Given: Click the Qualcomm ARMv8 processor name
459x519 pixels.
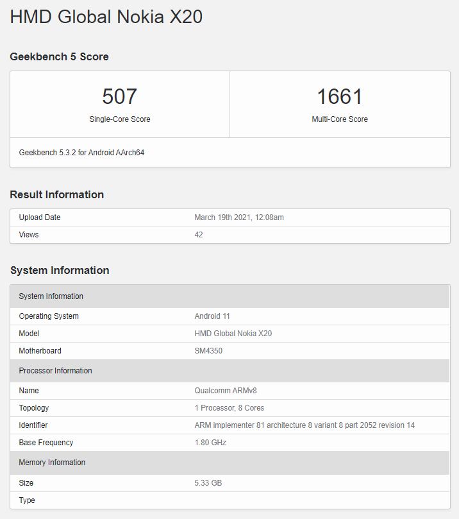Looking at the screenshot, I should (x=226, y=391).
